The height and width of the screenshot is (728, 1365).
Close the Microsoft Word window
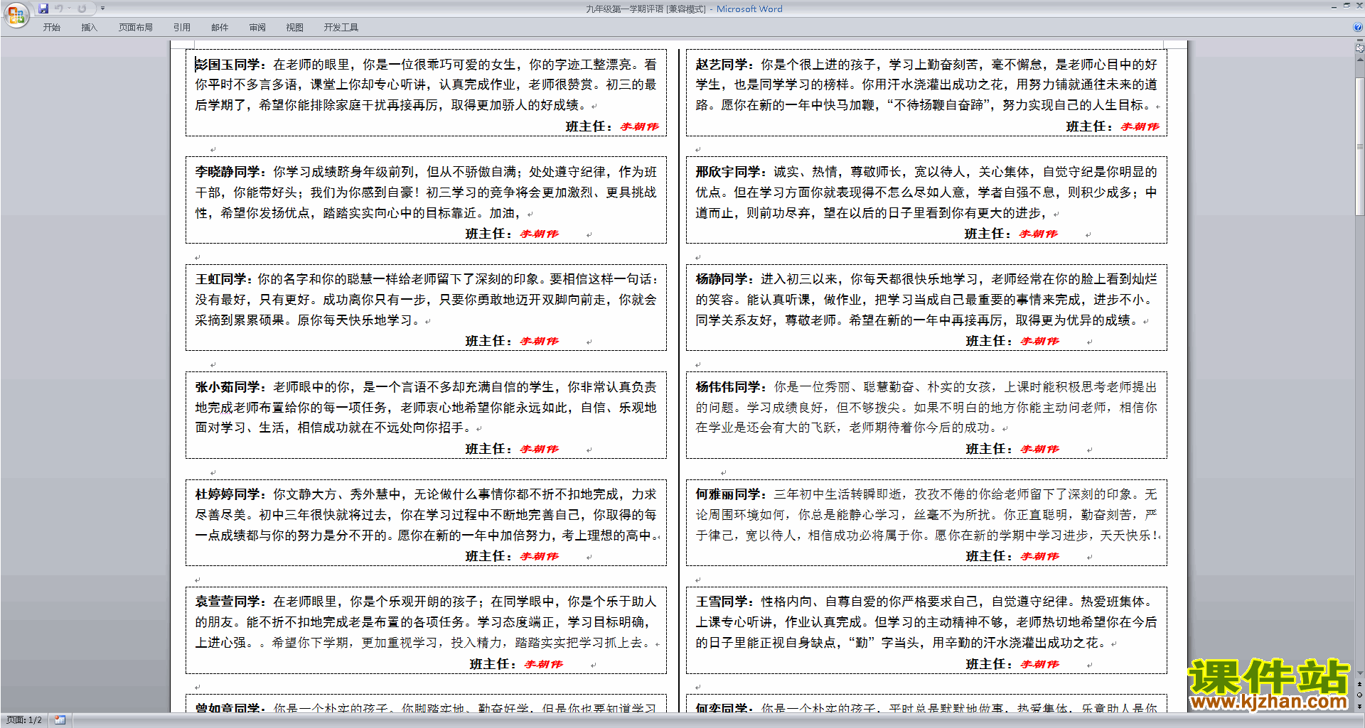tap(1359, 6)
